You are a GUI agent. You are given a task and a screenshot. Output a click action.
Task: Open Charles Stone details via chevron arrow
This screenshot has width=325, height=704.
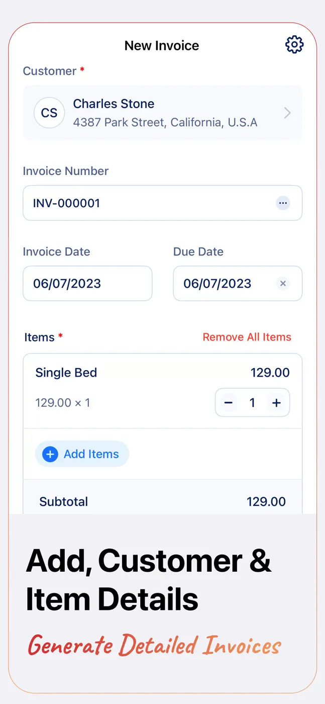coord(287,113)
